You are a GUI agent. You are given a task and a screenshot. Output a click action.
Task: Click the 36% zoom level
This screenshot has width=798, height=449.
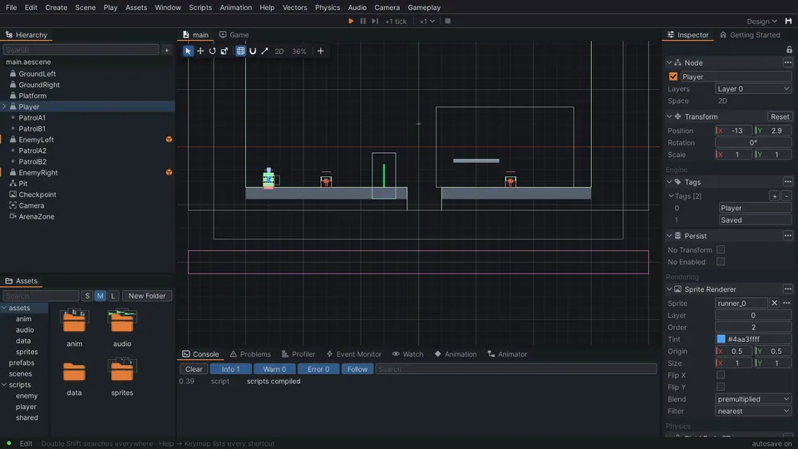299,52
